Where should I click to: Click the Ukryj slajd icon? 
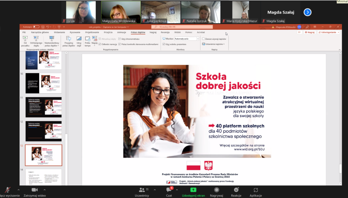pos(79,38)
